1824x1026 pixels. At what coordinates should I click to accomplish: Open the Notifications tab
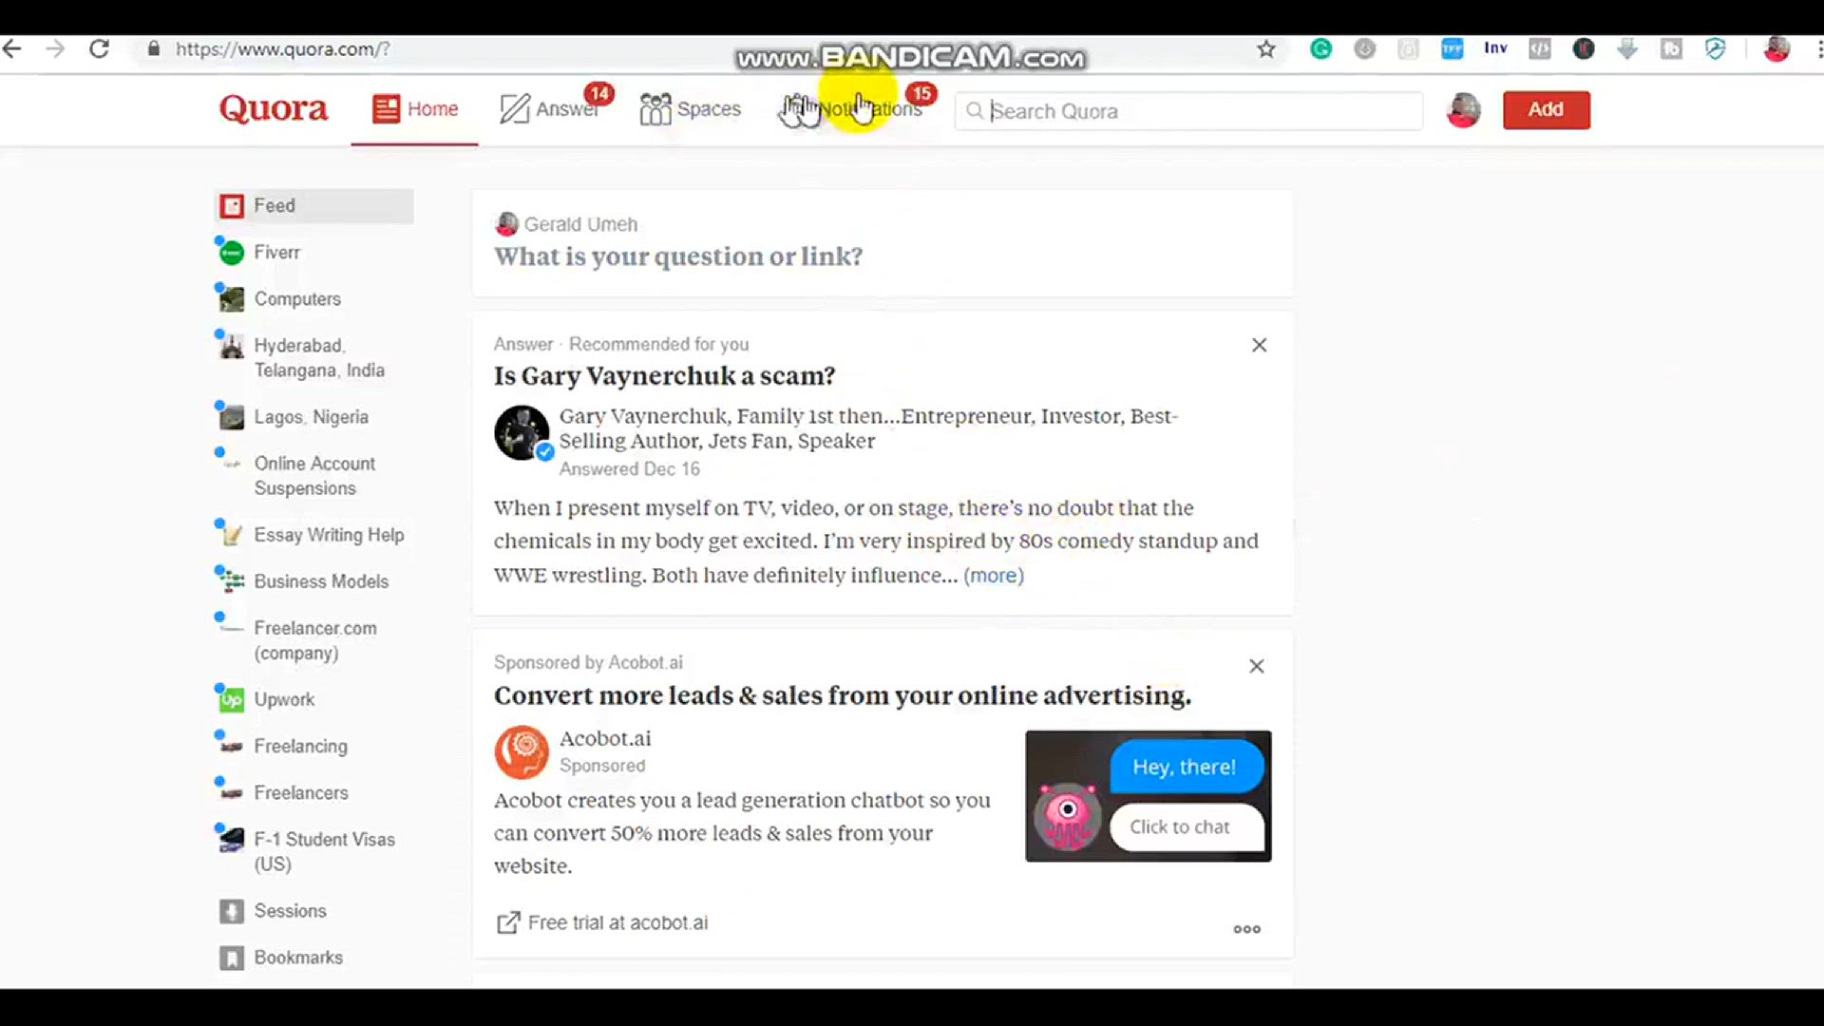858,109
